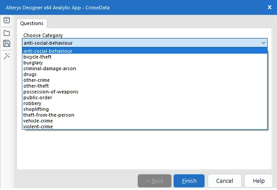Choose the other-crime option

[36, 80]
